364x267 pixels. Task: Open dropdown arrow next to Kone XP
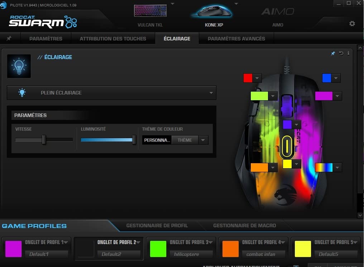[236, 4]
